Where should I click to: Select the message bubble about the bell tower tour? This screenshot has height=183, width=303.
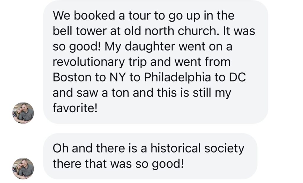[x=155, y=61]
